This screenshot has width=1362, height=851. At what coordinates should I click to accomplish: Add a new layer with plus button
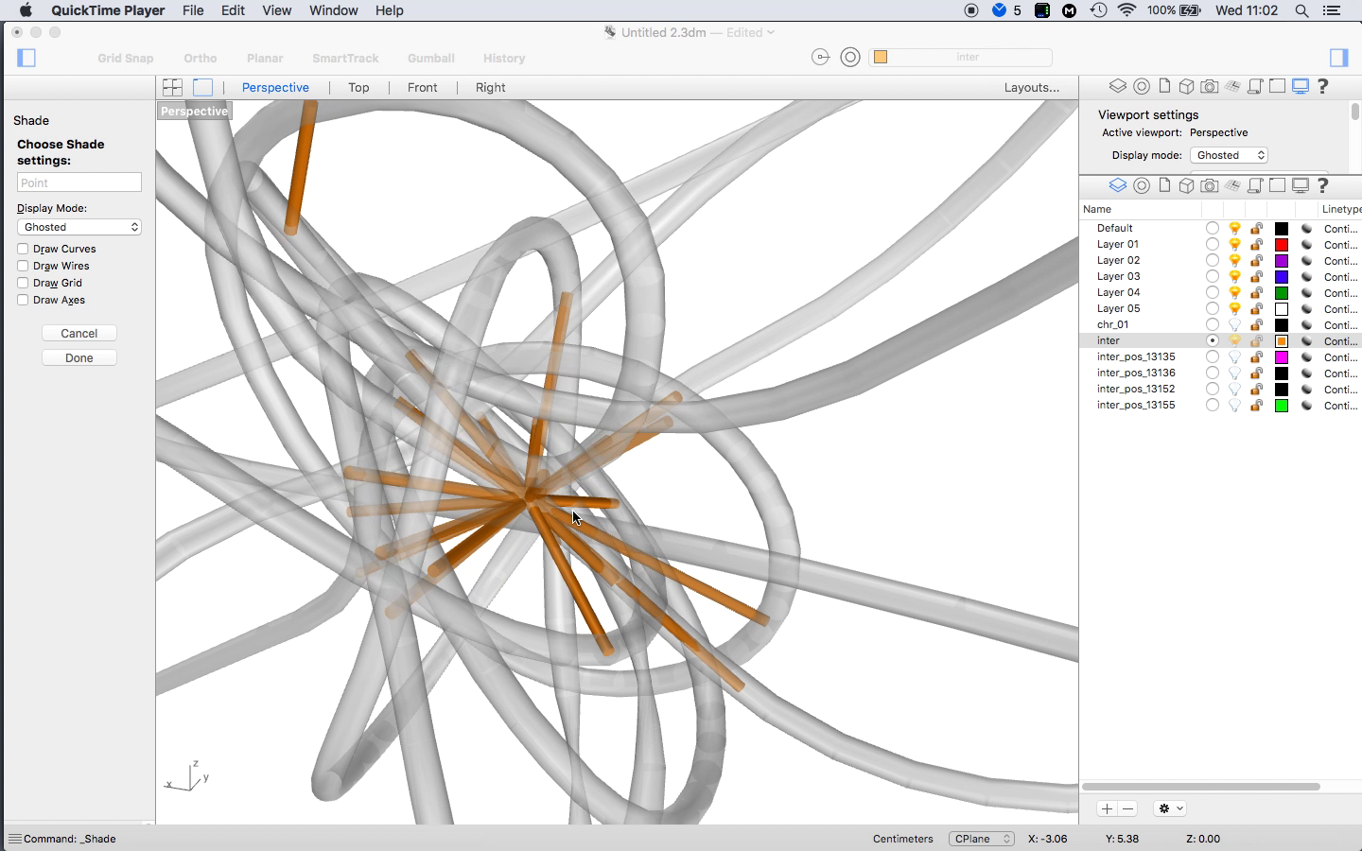coord(1107,808)
